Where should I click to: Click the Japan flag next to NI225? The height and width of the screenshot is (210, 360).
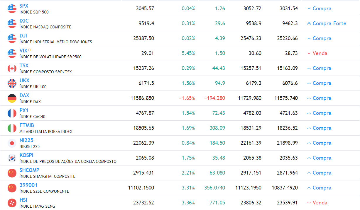point(12,143)
